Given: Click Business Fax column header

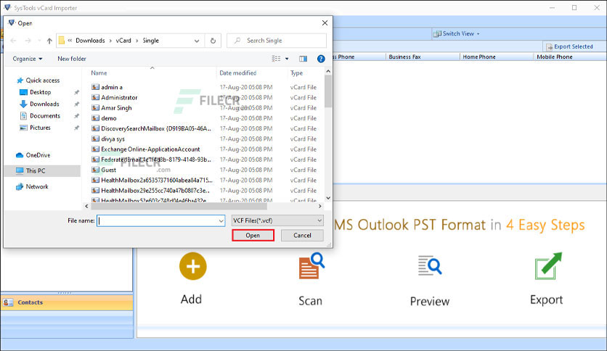Looking at the screenshot, I should [404, 57].
